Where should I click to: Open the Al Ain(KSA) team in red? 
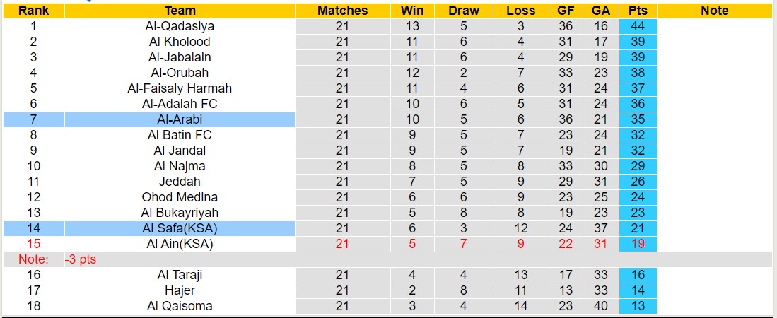tap(180, 244)
